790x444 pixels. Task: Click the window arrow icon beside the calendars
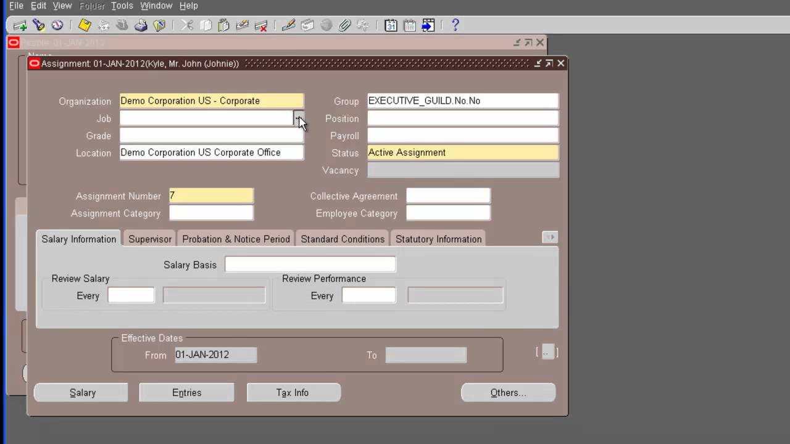pyautogui.click(x=428, y=25)
